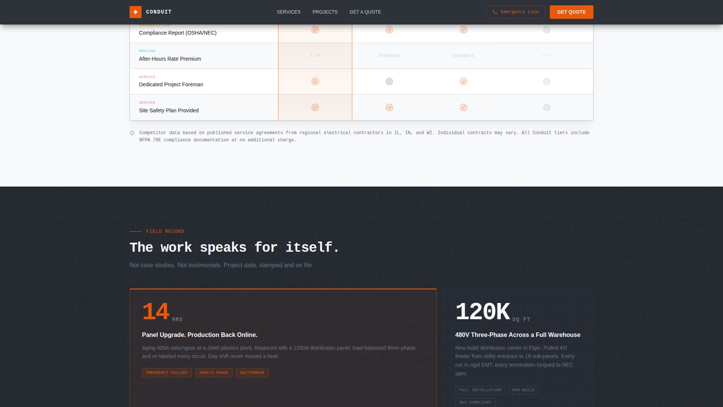
Task: Click Compliance Report check in second column
Action: tap(389, 30)
